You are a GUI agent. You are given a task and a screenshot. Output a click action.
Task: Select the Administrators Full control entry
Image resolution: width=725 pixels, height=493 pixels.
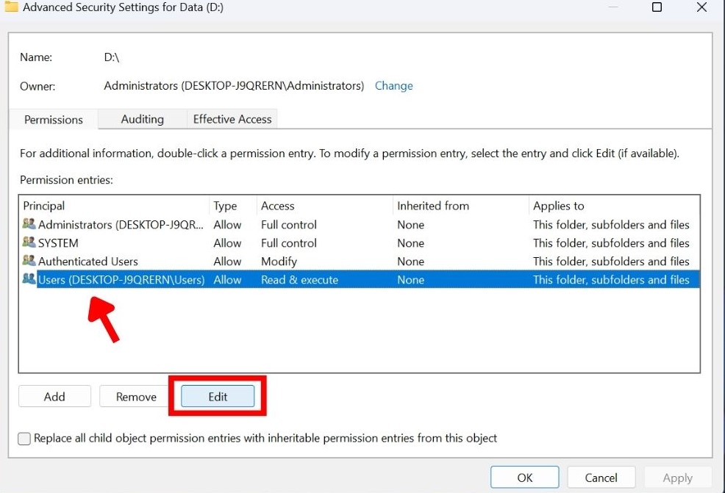pos(147,224)
